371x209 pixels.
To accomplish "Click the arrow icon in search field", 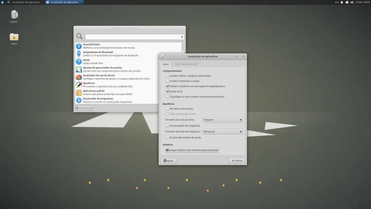I will [x=182, y=37].
